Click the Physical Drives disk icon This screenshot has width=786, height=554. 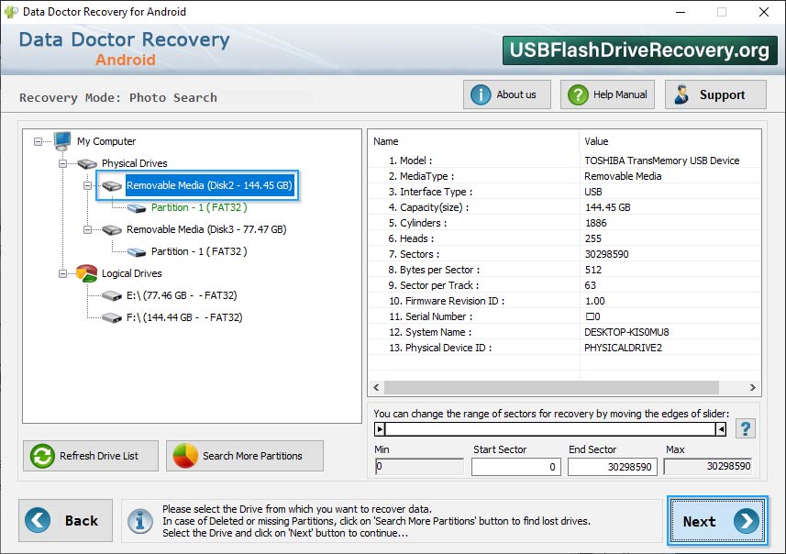pos(87,163)
